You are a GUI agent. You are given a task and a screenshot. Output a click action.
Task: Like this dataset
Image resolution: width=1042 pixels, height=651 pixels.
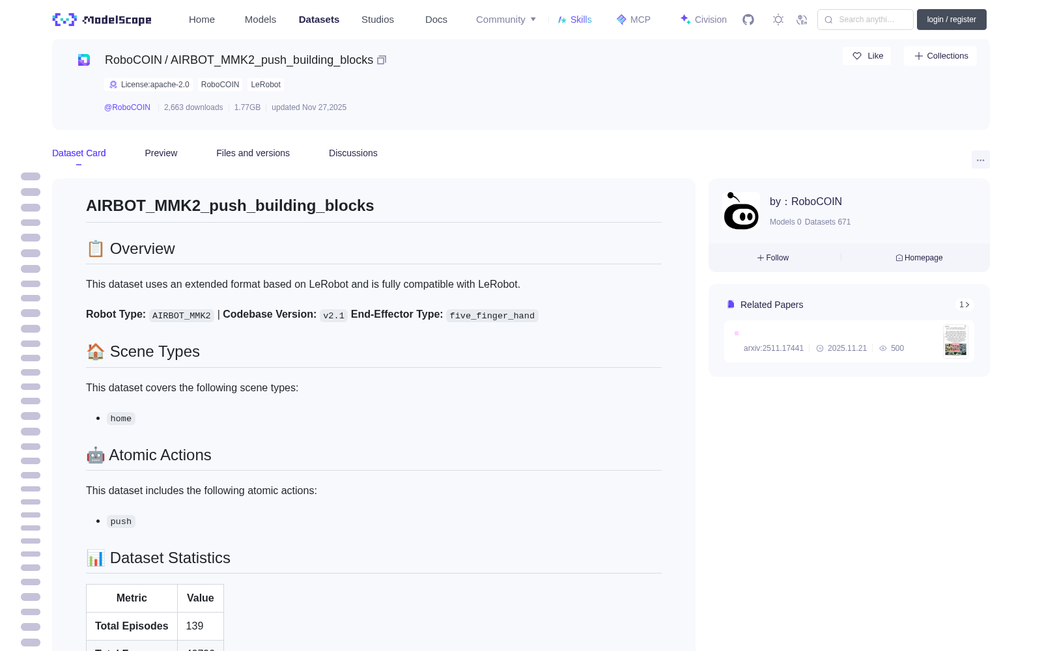click(867, 56)
